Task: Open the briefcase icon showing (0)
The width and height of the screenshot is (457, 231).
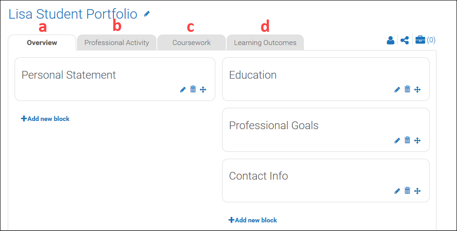Action: (420, 40)
